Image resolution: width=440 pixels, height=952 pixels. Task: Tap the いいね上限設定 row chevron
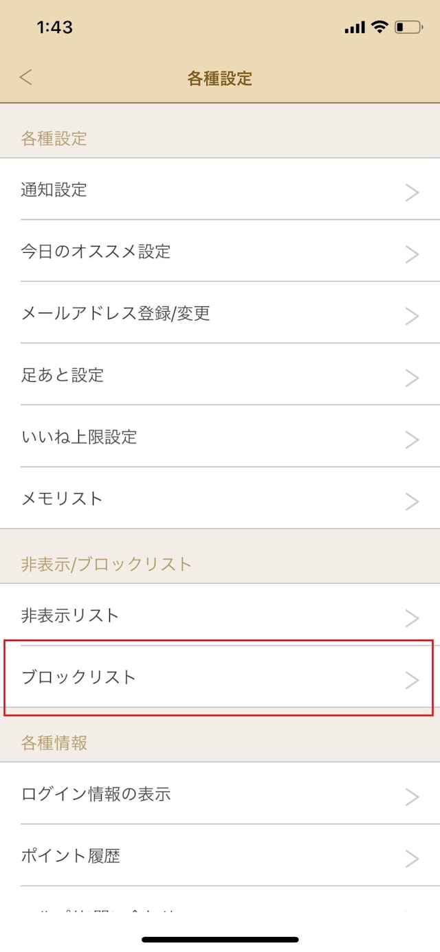tap(412, 440)
